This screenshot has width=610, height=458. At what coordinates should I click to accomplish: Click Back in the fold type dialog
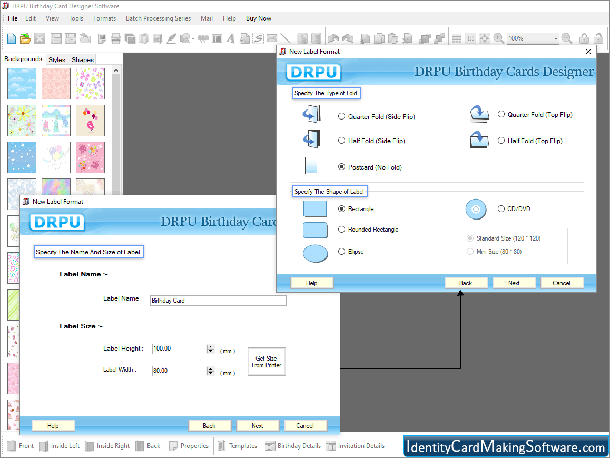466,283
